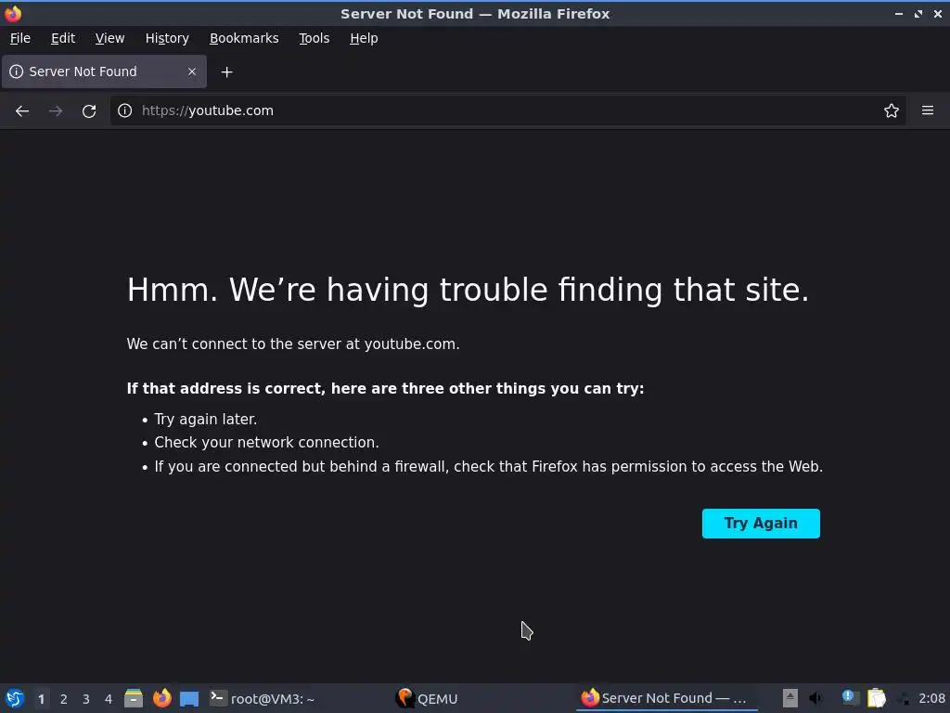The height and width of the screenshot is (713, 950).
Task: Click the Firefox logo in the title bar
Action: click(x=13, y=13)
